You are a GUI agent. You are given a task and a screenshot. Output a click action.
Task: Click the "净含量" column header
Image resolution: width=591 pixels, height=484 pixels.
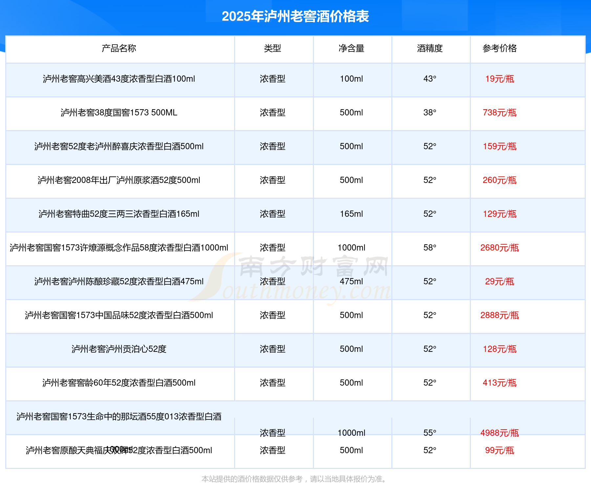(x=351, y=48)
